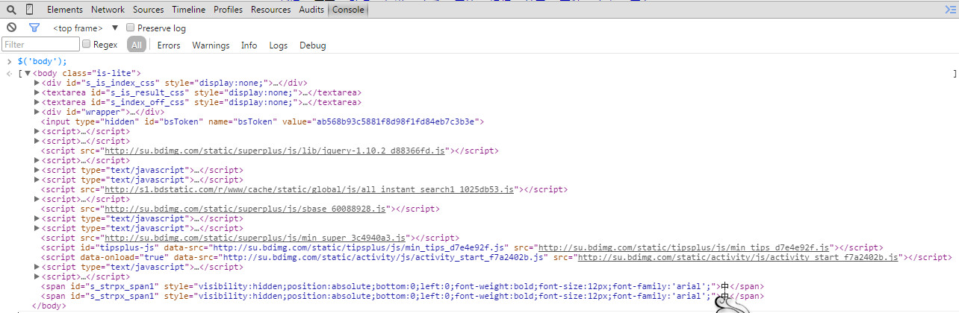Viewport: 959px width, 313px height.
Task: Open the Audits tab
Action: click(x=311, y=10)
